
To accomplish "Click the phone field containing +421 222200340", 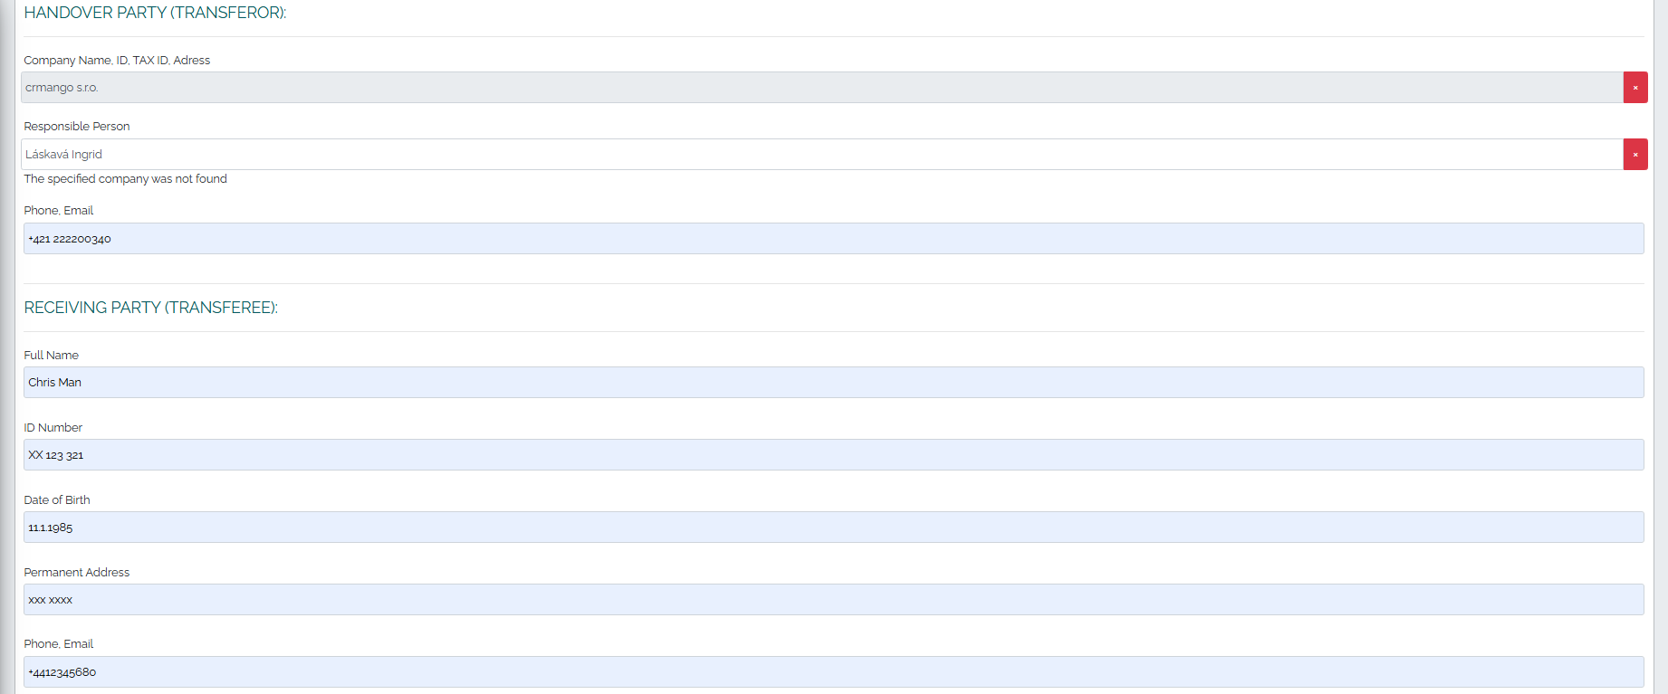I will [833, 239].
